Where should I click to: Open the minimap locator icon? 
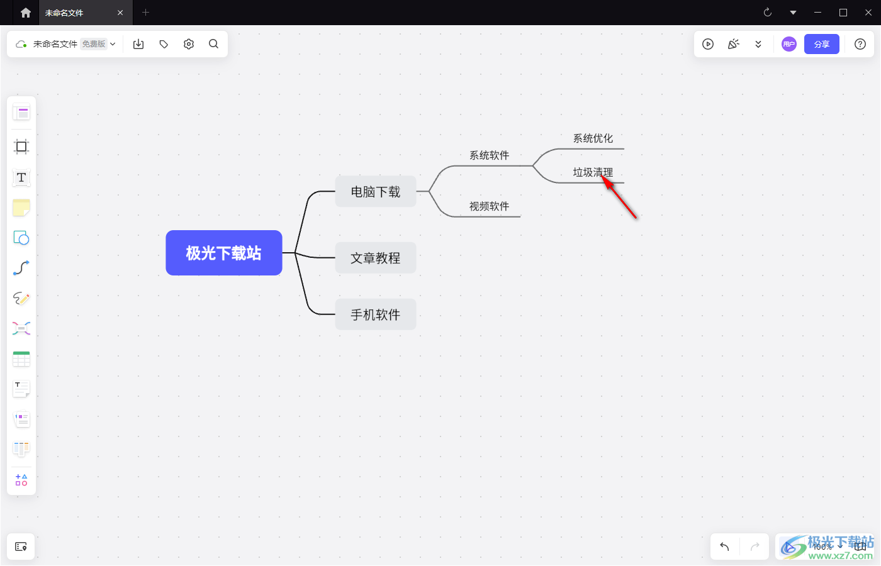pyautogui.click(x=21, y=547)
